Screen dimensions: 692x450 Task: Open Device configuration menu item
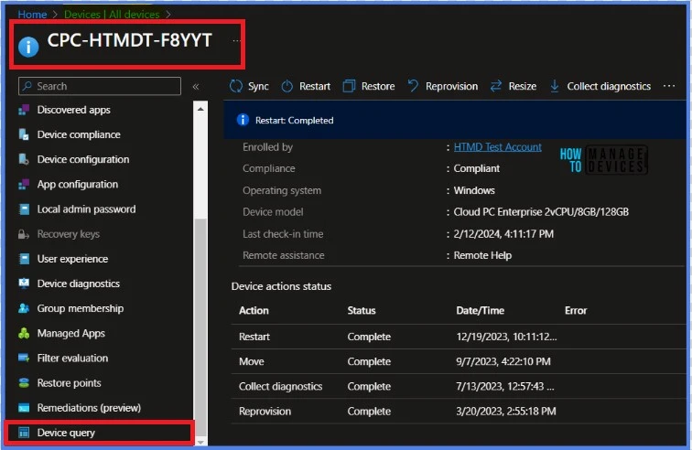83,159
